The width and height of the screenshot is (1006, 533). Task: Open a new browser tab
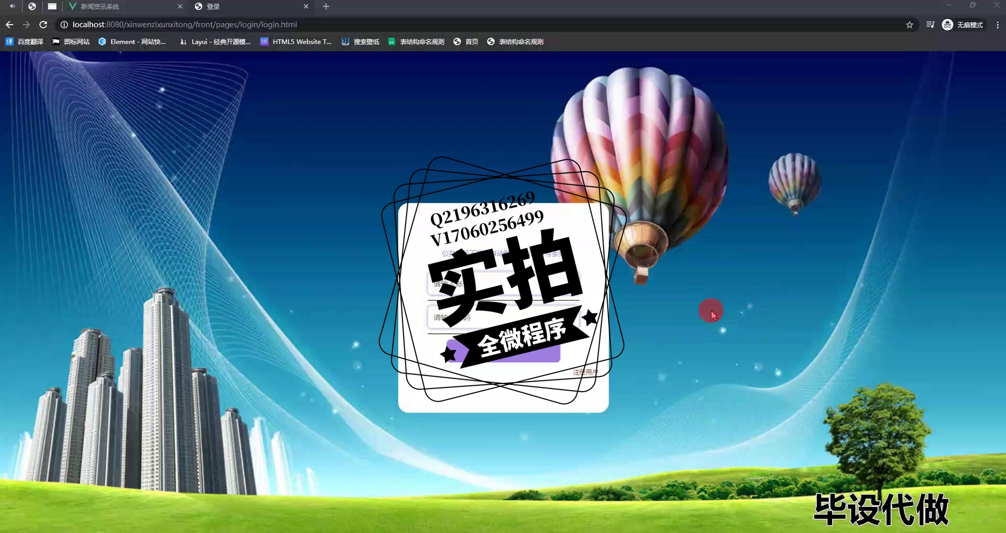[326, 6]
